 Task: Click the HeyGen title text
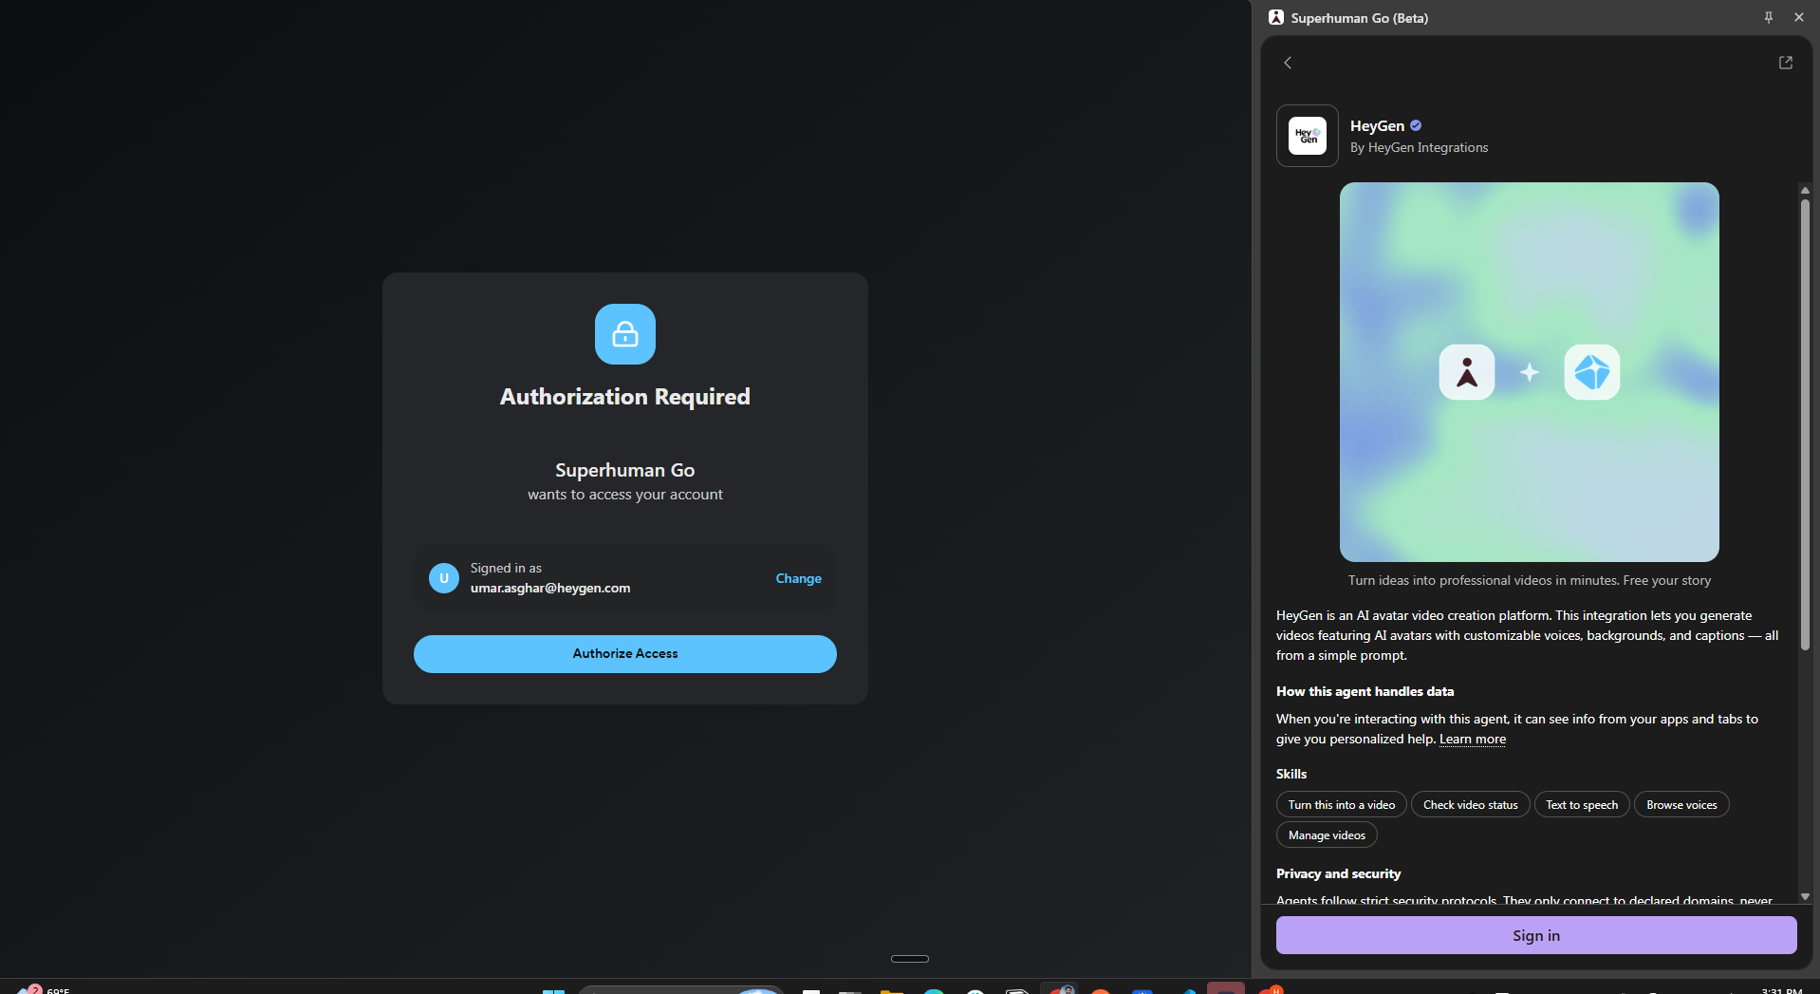1376,125
